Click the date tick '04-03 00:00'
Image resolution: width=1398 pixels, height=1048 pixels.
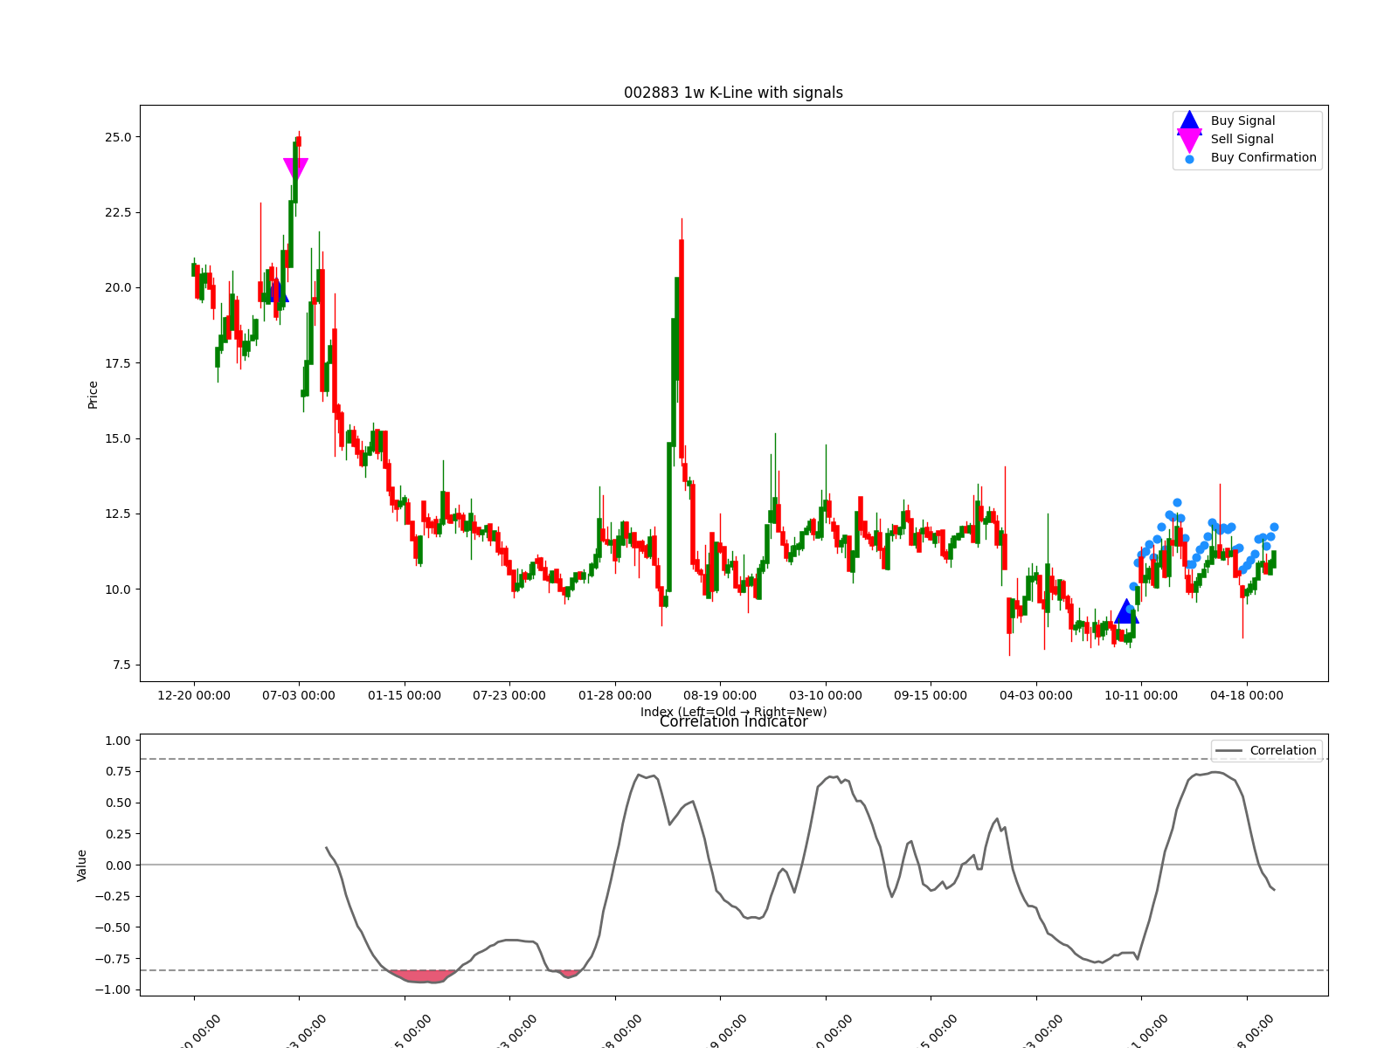(1036, 695)
